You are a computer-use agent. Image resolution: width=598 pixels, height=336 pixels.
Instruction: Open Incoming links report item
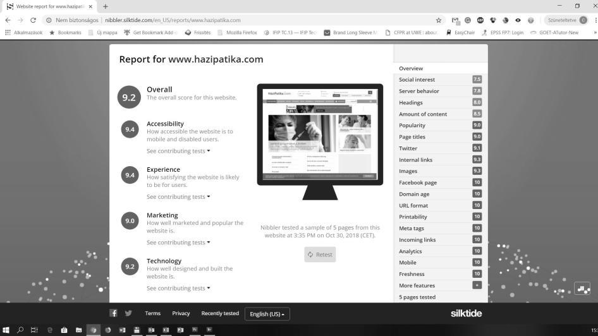pyautogui.click(x=441, y=239)
